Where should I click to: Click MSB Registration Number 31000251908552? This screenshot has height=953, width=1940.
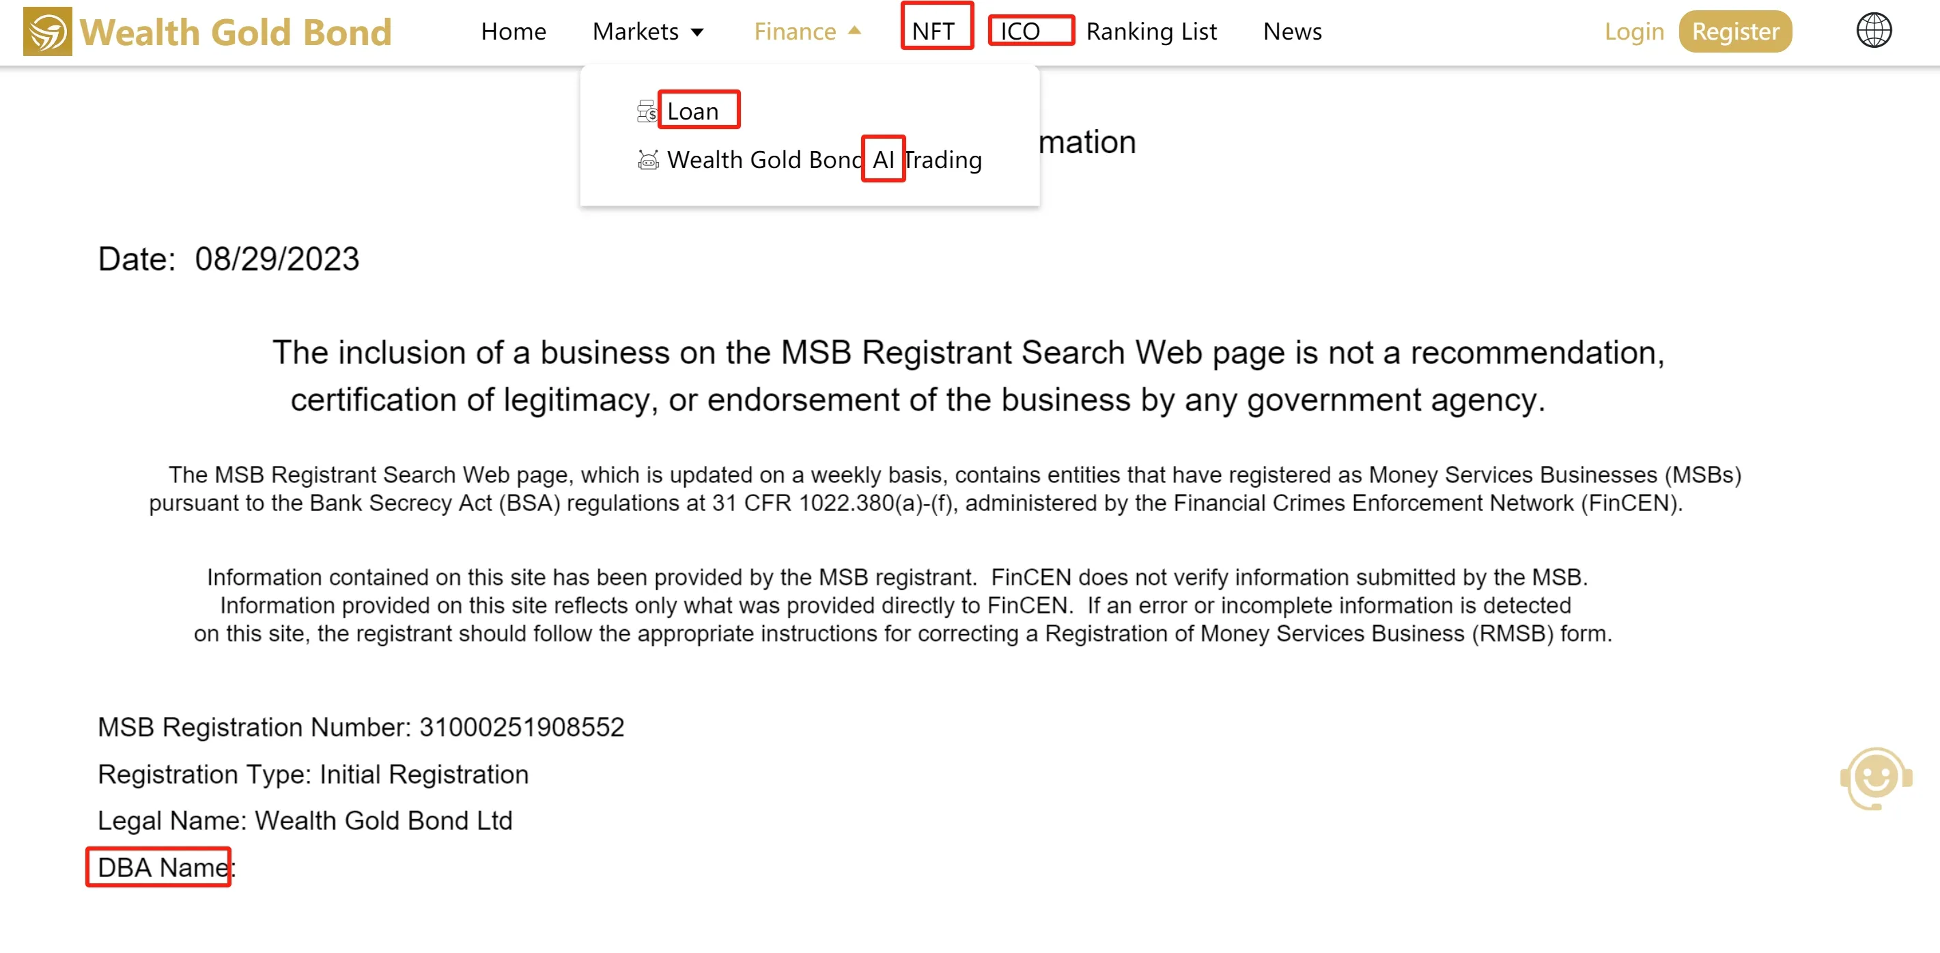tap(361, 727)
